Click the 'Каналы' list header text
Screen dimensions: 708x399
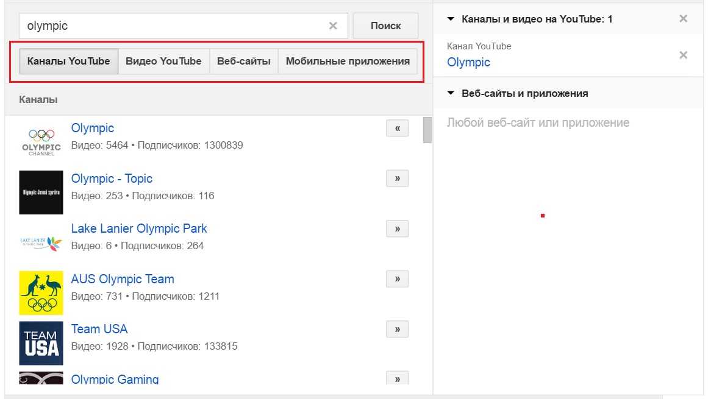coord(38,100)
